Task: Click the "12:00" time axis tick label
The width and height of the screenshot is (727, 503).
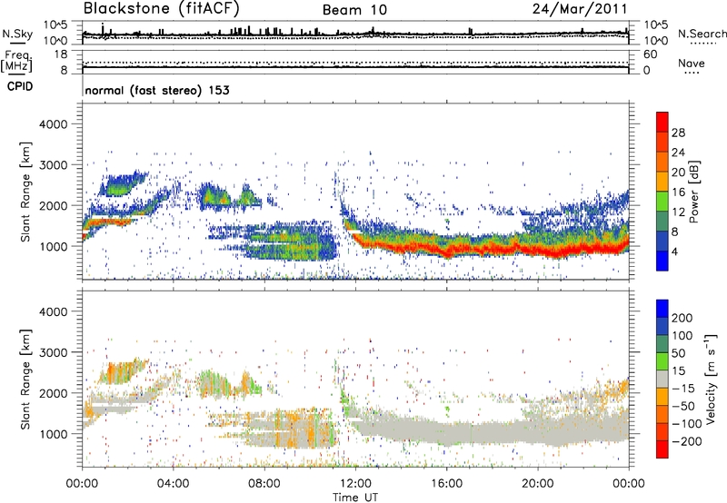Action: [355, 484]
